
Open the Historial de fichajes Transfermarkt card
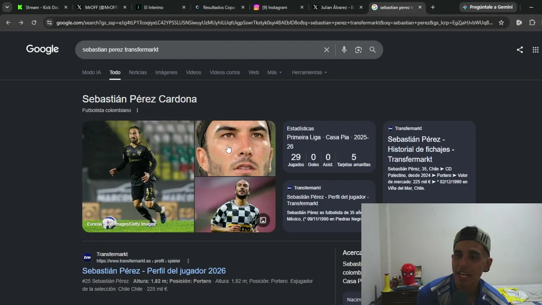429,163
